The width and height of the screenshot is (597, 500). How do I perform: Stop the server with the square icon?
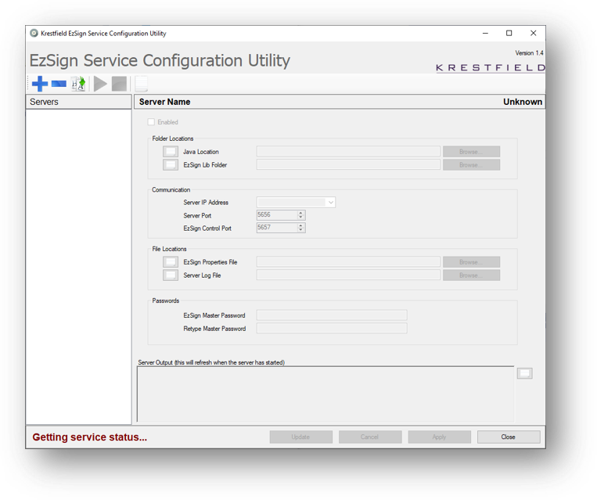tap(119, 84)
